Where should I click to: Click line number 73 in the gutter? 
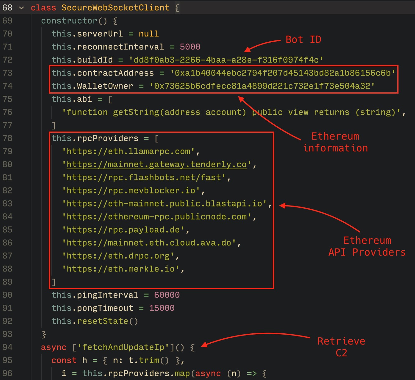point(7,73)
